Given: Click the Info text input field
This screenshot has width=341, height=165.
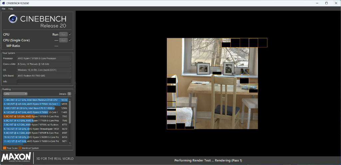Looking at the screenshot, I should [44, 82].
